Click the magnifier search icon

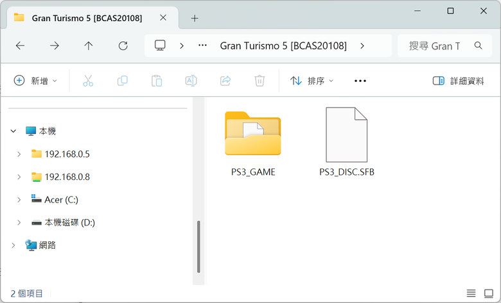tap(479, 45)
